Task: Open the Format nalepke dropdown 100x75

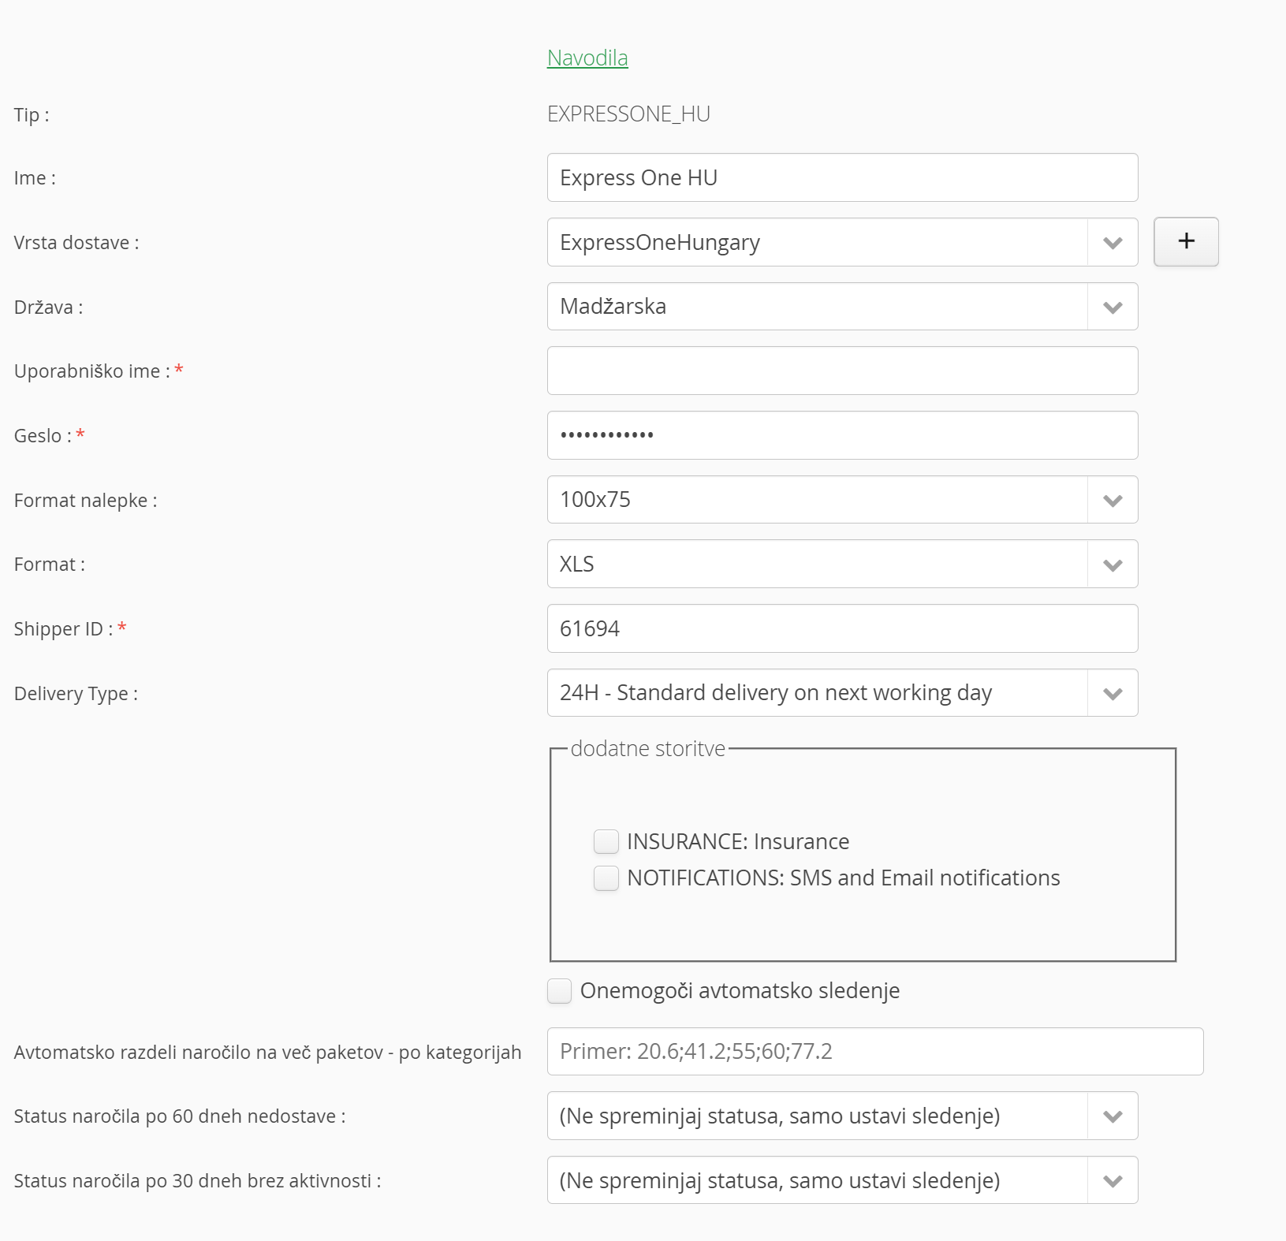Action: click(x=842, y=499)
